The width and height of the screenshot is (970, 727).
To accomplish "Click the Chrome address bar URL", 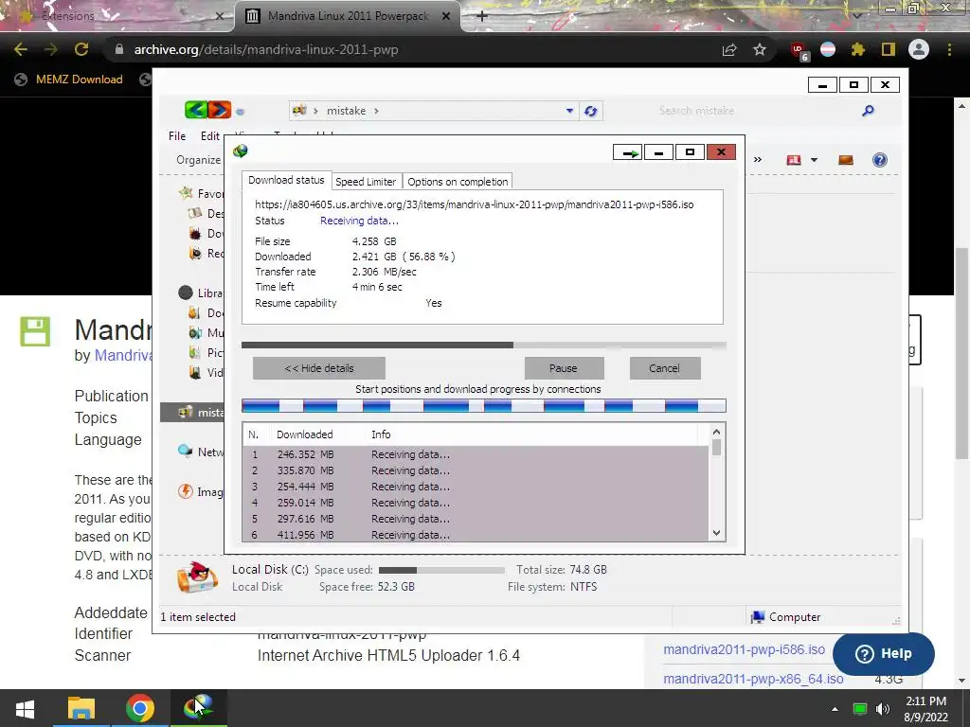I will [266, 49].
